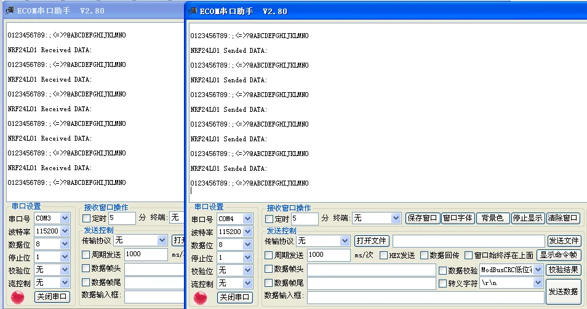
Task: Click the 保存窗口 button
Action: [x=422, y=218]
